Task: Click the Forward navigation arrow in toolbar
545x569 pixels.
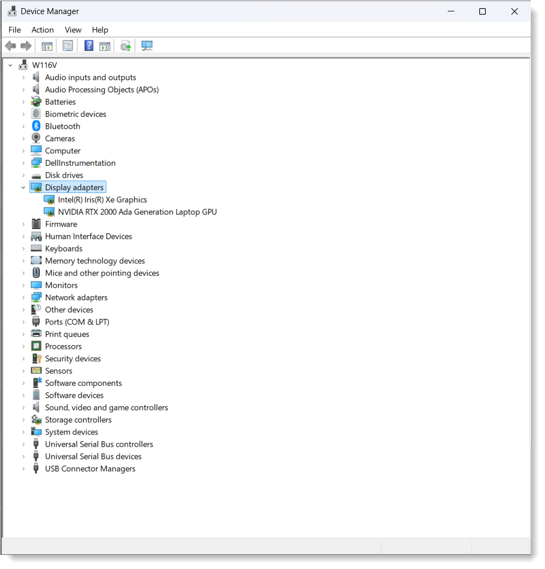Action: tap(26, 46)
